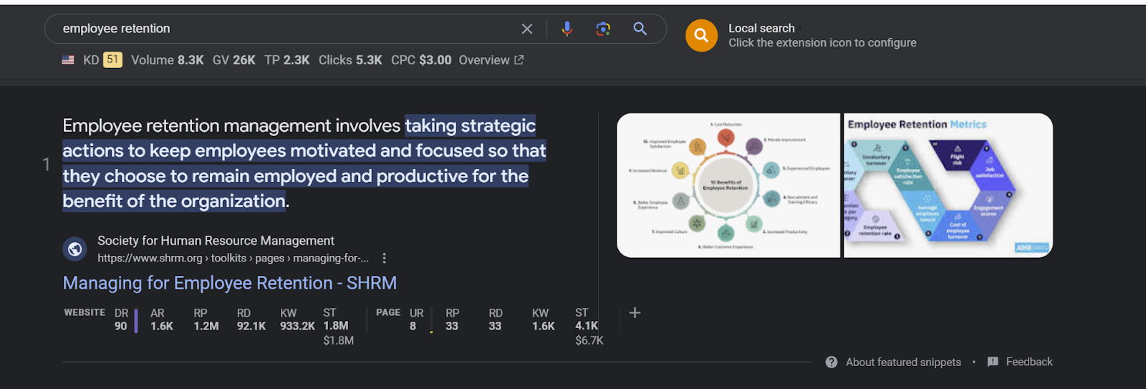Click the US flag country icon
This screenshot has width=1146, height=389.
(x=68, y=60)
